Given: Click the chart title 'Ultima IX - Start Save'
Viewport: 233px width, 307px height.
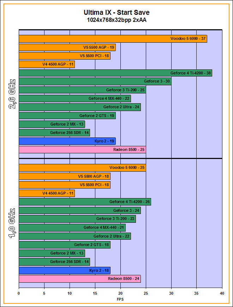Looking at the screenshot, I should click(x=116, y=13).
